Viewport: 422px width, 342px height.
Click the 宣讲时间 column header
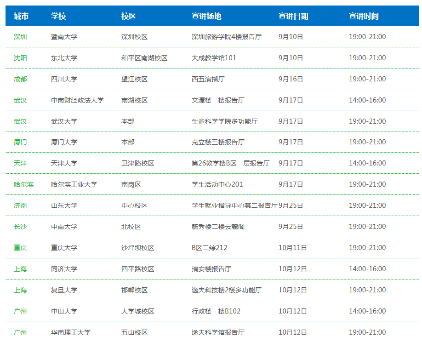click(x=364, y=16)
